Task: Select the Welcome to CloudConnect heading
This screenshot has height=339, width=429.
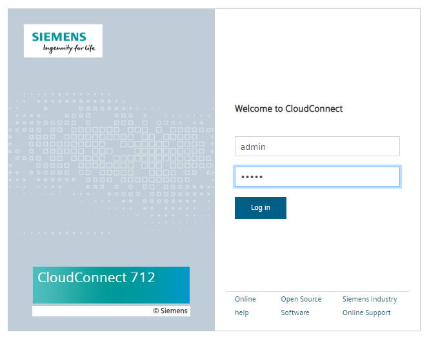Action: pos(288,108)
